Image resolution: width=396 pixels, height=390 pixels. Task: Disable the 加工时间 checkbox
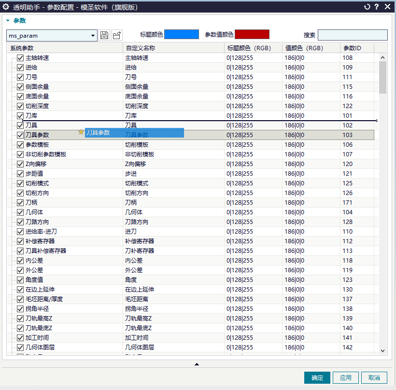click(20, 338)
